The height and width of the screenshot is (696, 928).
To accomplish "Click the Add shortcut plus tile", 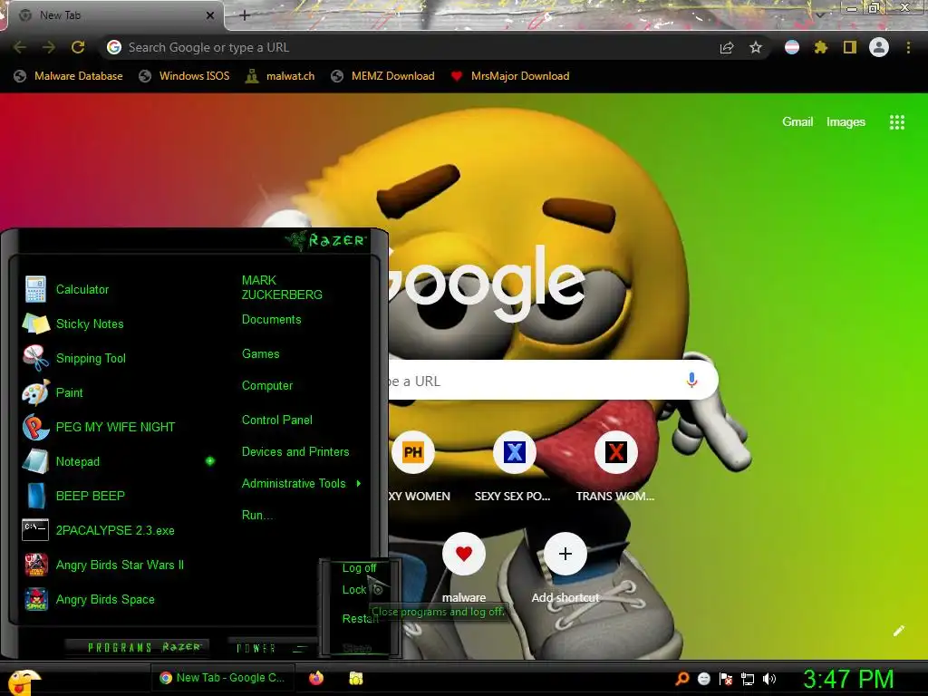I will coord(565,554).
